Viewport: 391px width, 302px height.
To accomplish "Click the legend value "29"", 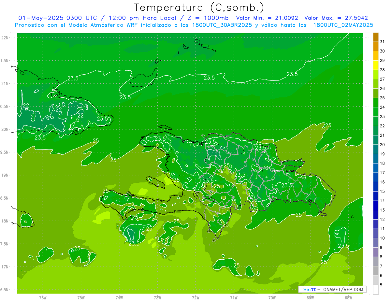I will click(x=382, y=60).
